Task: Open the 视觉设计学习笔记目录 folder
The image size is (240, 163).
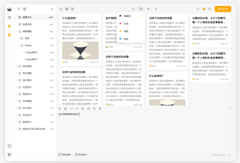Action: (x=35, y=129)
